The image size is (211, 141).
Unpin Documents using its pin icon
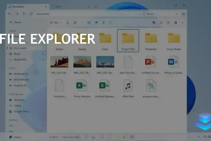43,48
